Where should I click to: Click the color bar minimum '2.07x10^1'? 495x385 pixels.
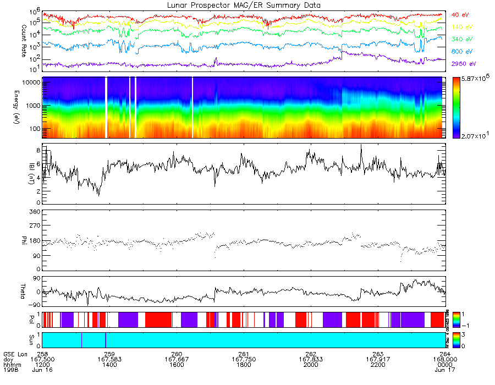pyautogui.click(x=475, y=136)
